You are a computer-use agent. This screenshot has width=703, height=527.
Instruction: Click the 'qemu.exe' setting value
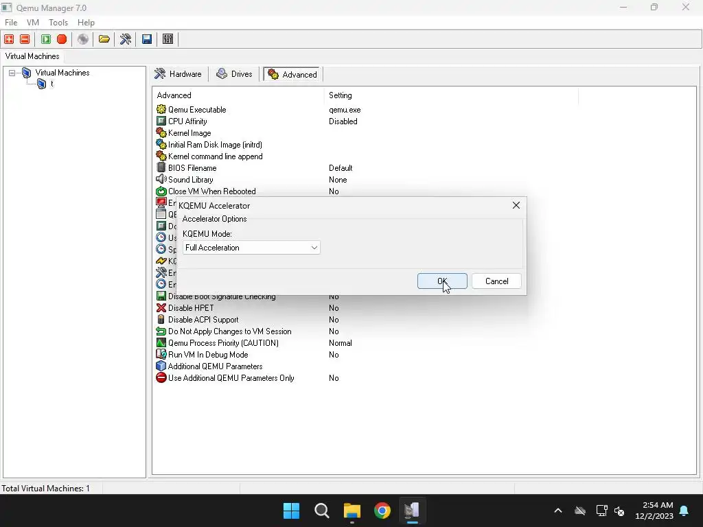(345, 110)
